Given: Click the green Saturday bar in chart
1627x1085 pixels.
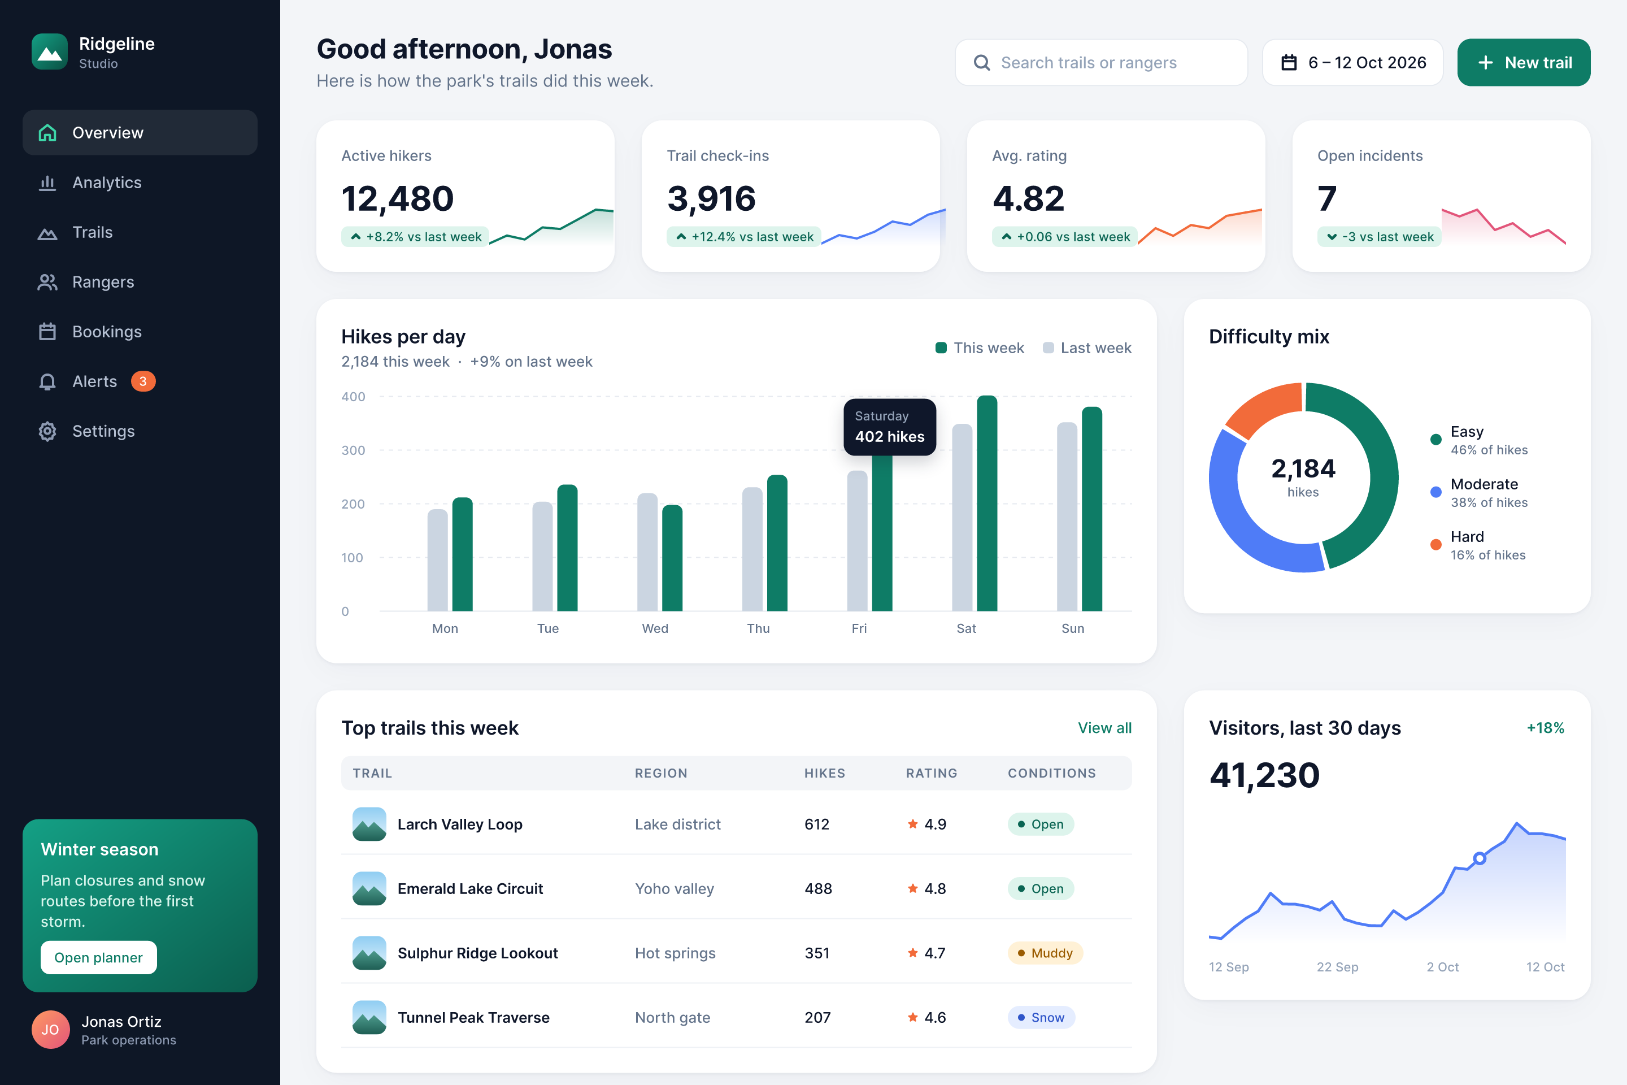Looking at the screenshot, I should point(987,503).
